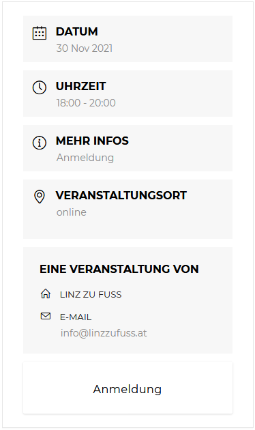Click the DATUM heading
The image size is (255, 430).
[76, 31]
